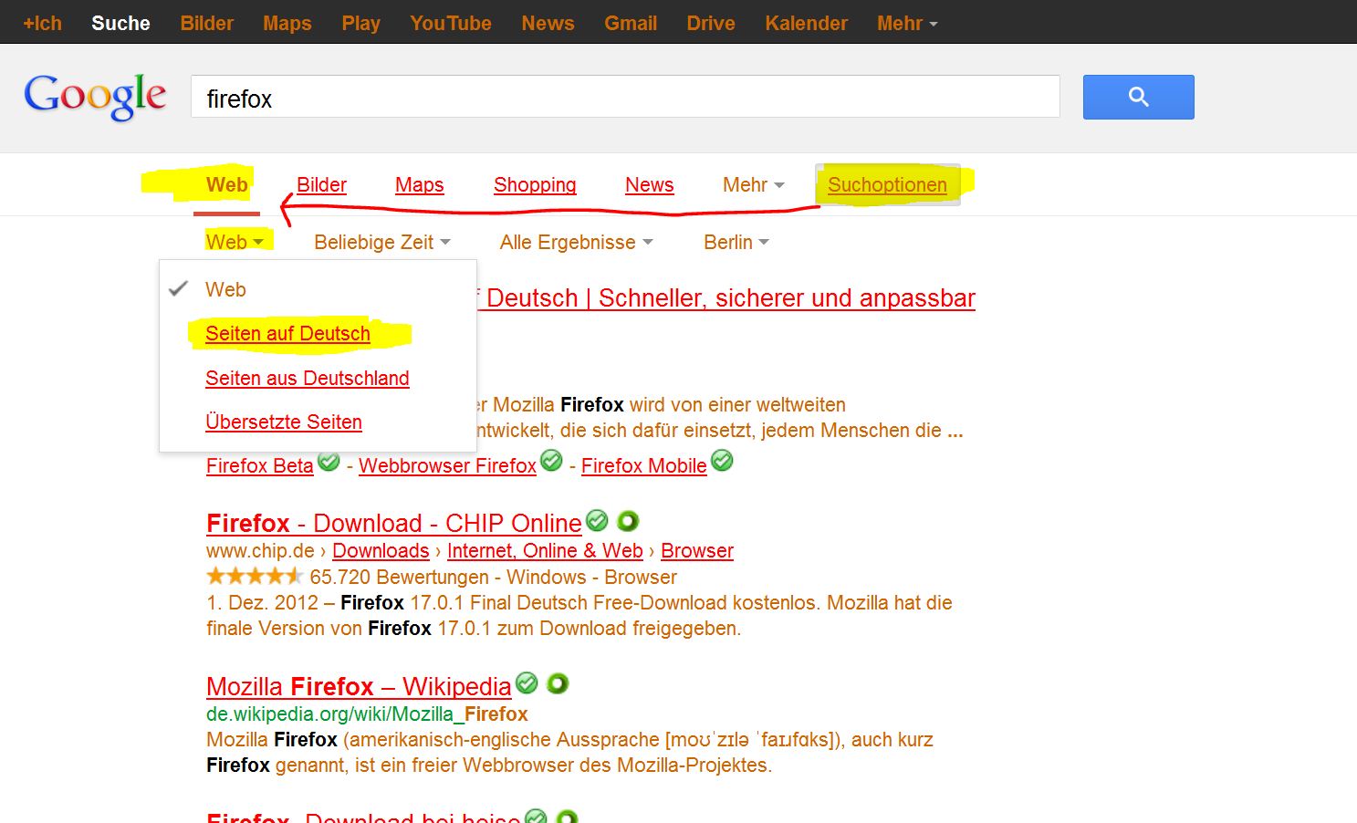This screenshot has height=823, width=1357.
Task: Expand the Mehr dropdown beside the News tab
Action: point(753,185)
